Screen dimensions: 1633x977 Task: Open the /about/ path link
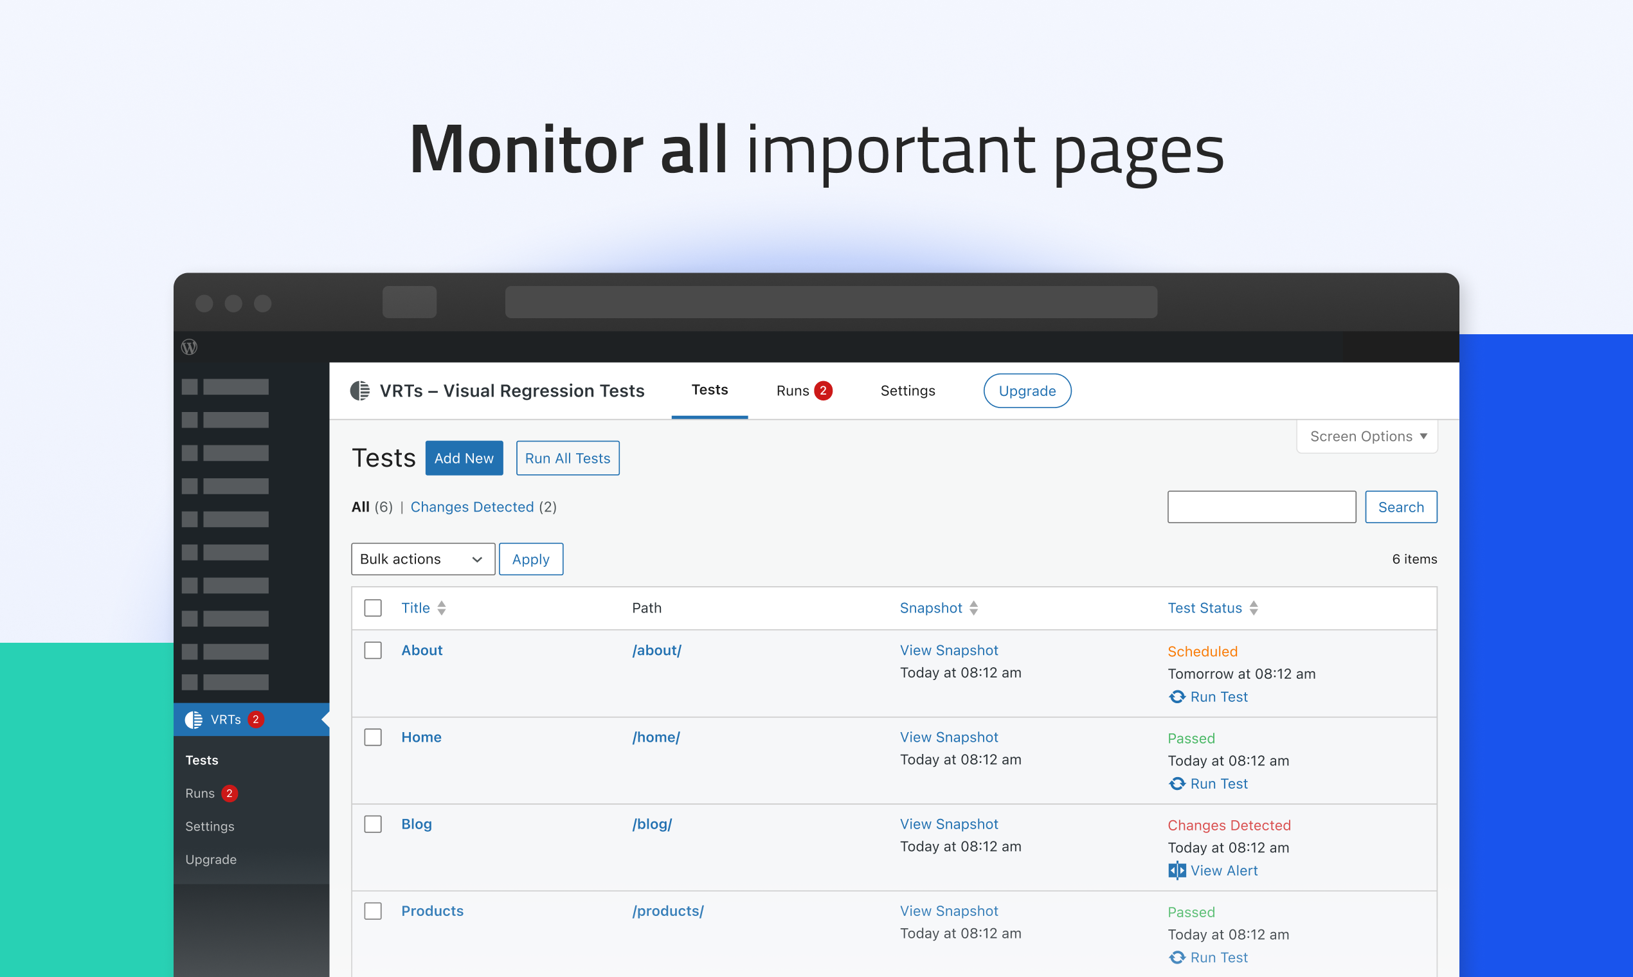656,650
